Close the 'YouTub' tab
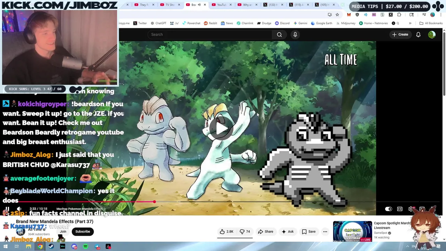The image size is (446, 251). click(230, 5)
